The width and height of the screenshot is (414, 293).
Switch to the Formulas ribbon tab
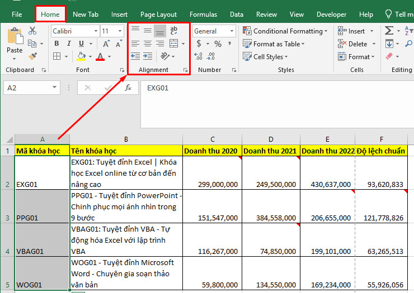point(203,15)
